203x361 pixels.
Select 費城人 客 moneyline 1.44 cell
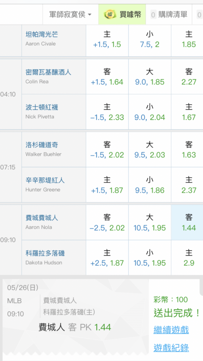coord(187,222)
